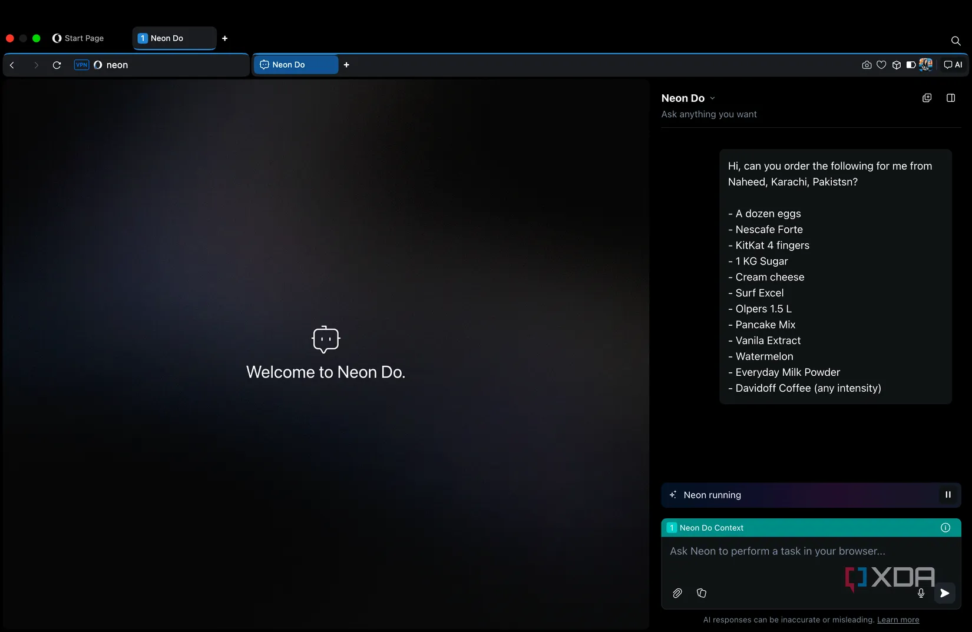This screenshot has width=972, height=632.
Task: Expand the Neon Do title dropdown
Action: (x=712, y=98)
